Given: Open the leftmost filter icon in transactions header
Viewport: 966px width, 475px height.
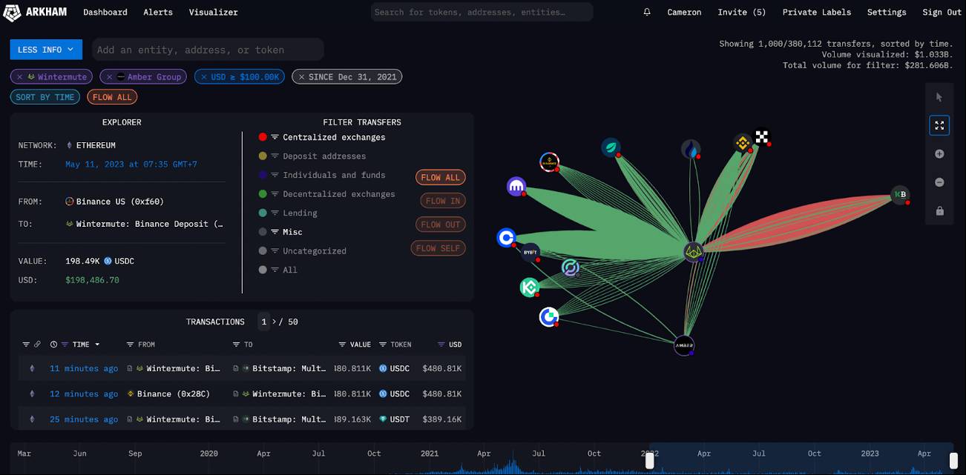Looking at the screenshot, I should click(x=26, y=345).
